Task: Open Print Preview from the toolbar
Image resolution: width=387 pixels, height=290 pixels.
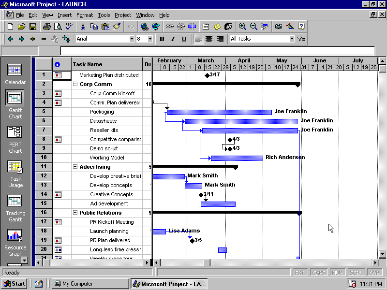Action: tap(58, 27)
